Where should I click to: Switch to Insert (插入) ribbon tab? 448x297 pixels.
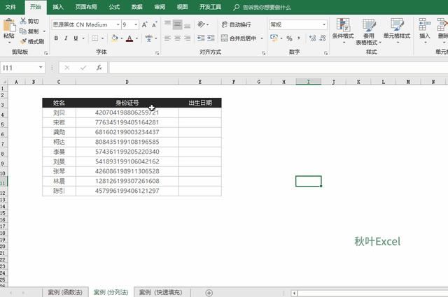click(58, 7)
